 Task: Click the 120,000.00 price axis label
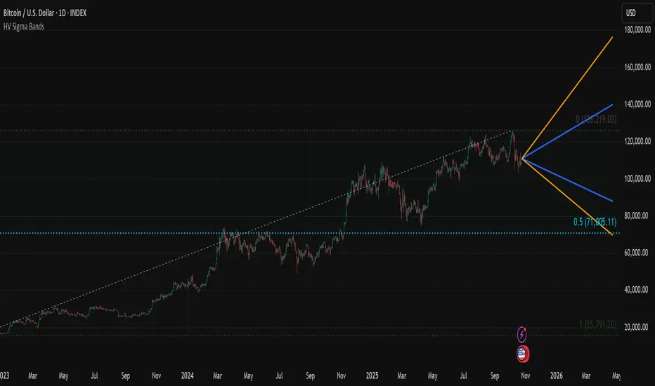(637, 142)
